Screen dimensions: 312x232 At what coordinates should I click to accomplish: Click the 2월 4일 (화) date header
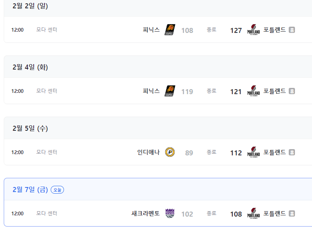click(x=30, y=67)
